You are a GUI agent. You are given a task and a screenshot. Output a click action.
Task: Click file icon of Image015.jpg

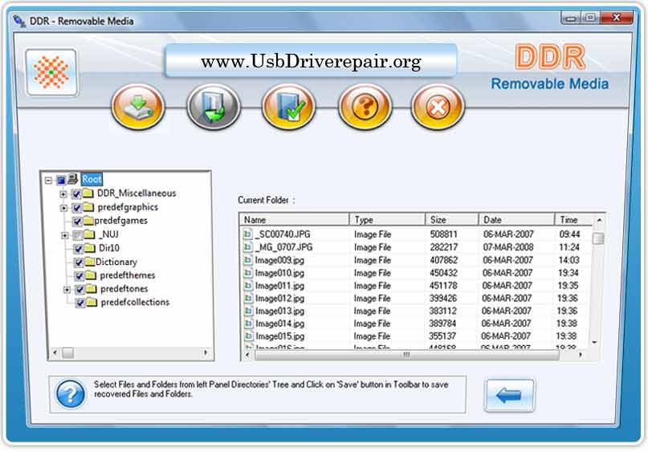coord(248,336)
